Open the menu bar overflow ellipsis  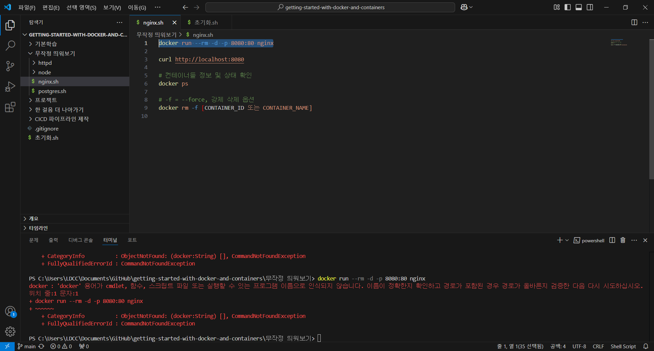(x=157, y=7)
